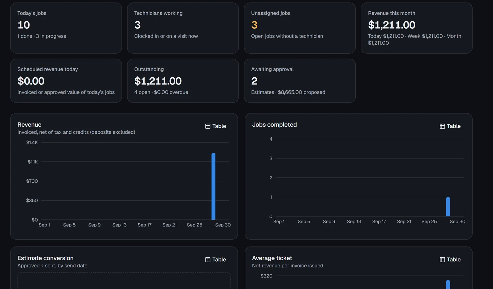Click 'Invoiced or approved value of today's jobs'

point(66,92)
